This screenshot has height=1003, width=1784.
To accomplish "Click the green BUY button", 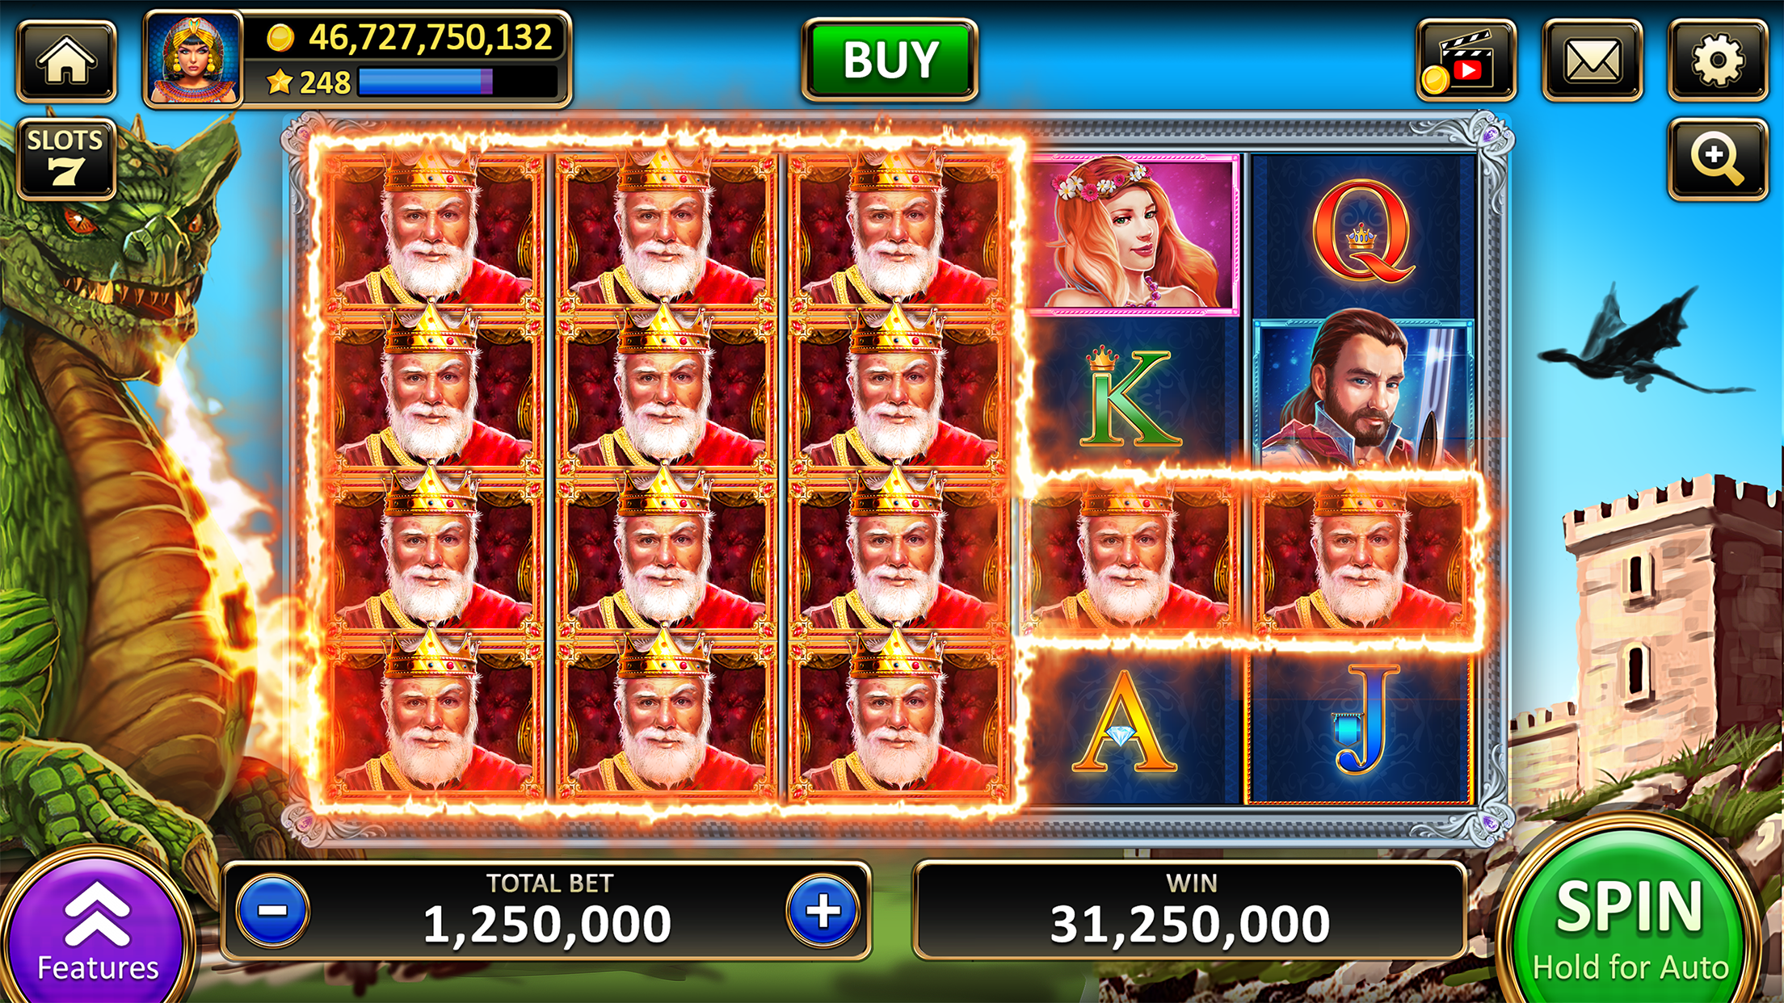I will (890, 61).
